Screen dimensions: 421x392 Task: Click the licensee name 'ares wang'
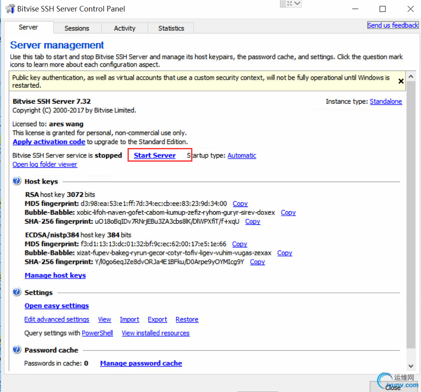point(66,124)
